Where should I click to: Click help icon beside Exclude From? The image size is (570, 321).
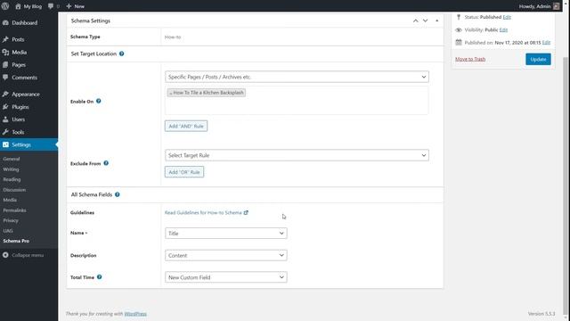pos(106,163)
